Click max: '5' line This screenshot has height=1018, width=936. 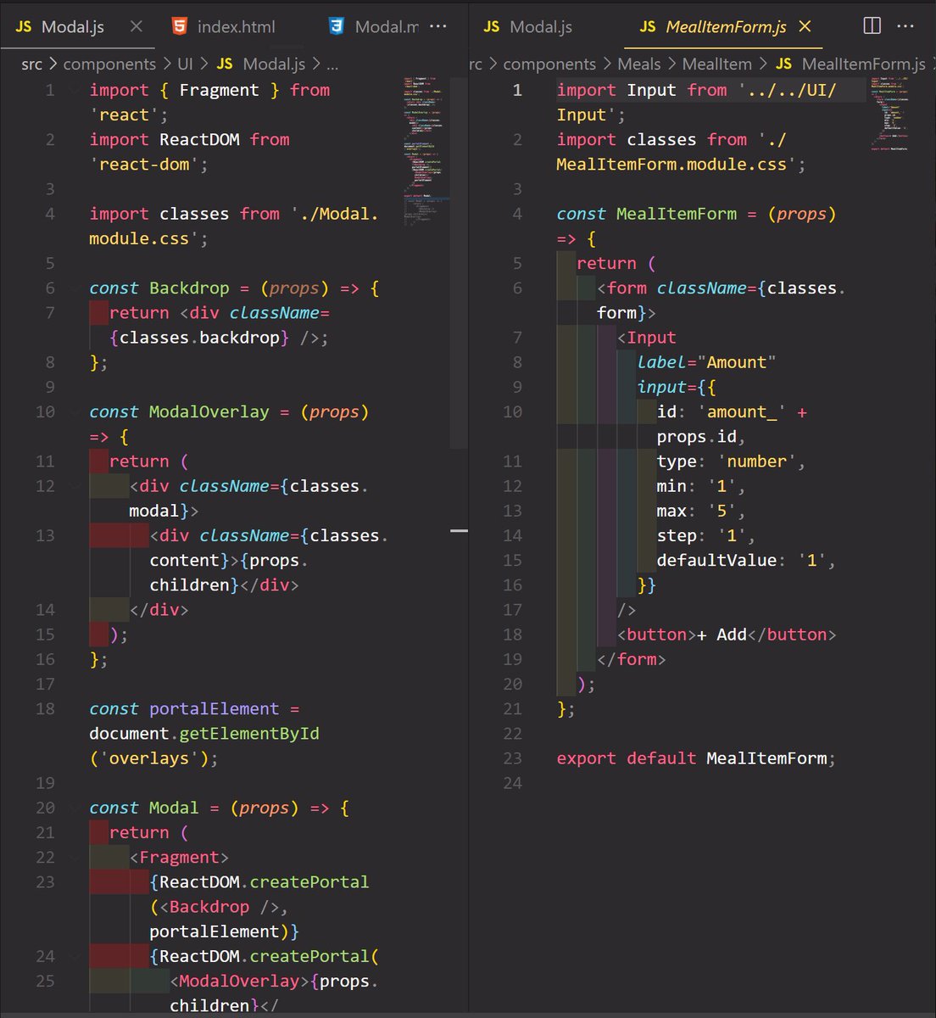pyautogui.click(x=701, y=512)
